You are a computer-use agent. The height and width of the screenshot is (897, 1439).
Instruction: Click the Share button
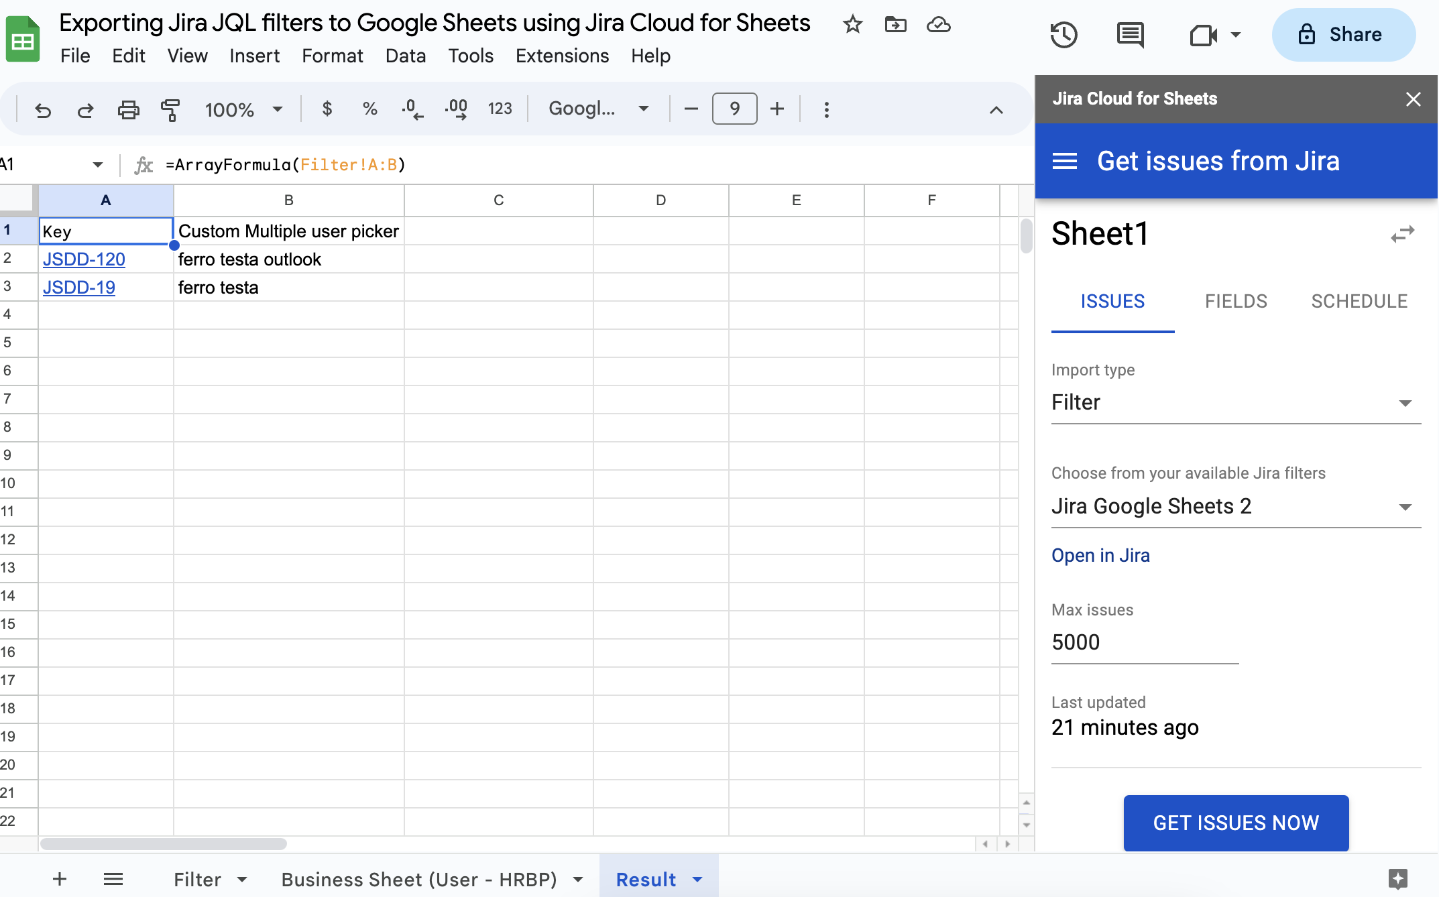click(1344, 35)
